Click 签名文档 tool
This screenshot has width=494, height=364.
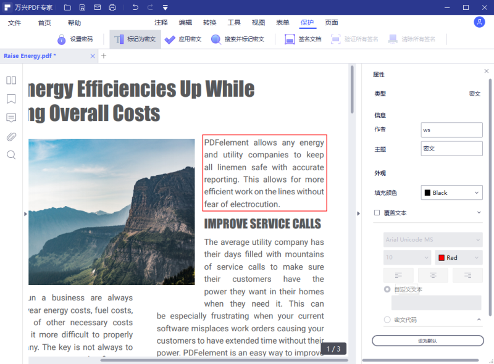tap(303, 39)
